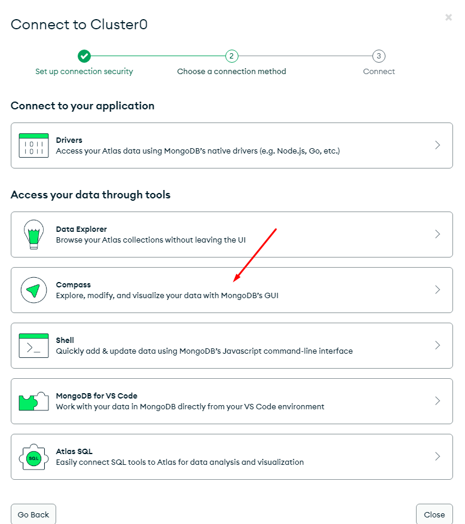Click the 'Connect to Cluster0' title

coord(79,24)
